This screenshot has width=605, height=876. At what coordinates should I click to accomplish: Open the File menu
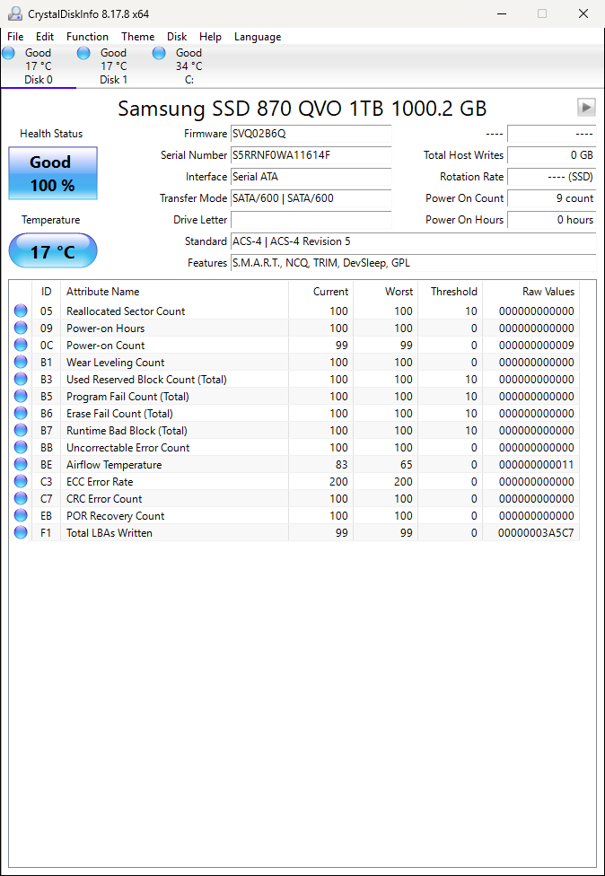[15, 37]
